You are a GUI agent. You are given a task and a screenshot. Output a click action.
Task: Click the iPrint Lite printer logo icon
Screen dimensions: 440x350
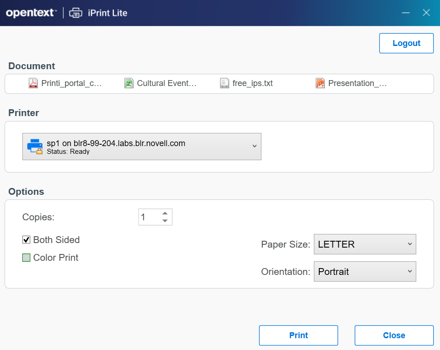coord(75,13)
